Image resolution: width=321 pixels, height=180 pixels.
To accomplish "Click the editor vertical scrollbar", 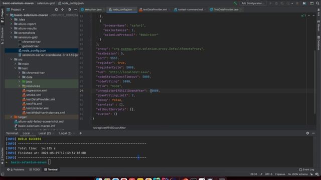I will click(315, 81).
